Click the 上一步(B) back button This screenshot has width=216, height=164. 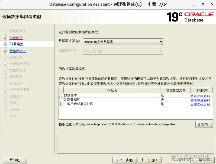[x=124, y=160]
